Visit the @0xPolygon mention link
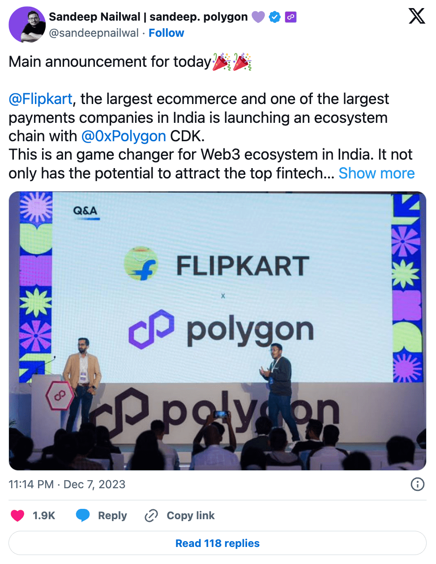This screenshot has height=564, width=436. (x=124, y=136)
